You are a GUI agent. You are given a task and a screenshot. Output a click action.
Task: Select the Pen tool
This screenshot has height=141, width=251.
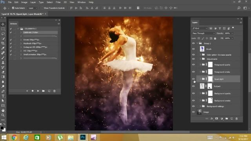coord(3,91)
